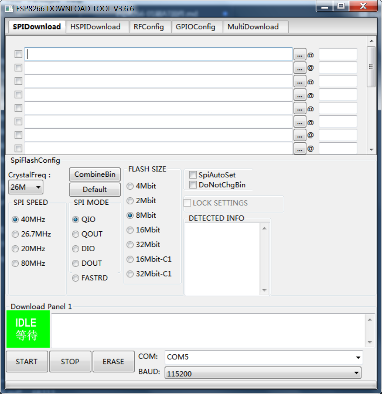Browse file with seventh row's ... button
The height and width of the screenshot is (394, 382).
click(x=300, y=135)
